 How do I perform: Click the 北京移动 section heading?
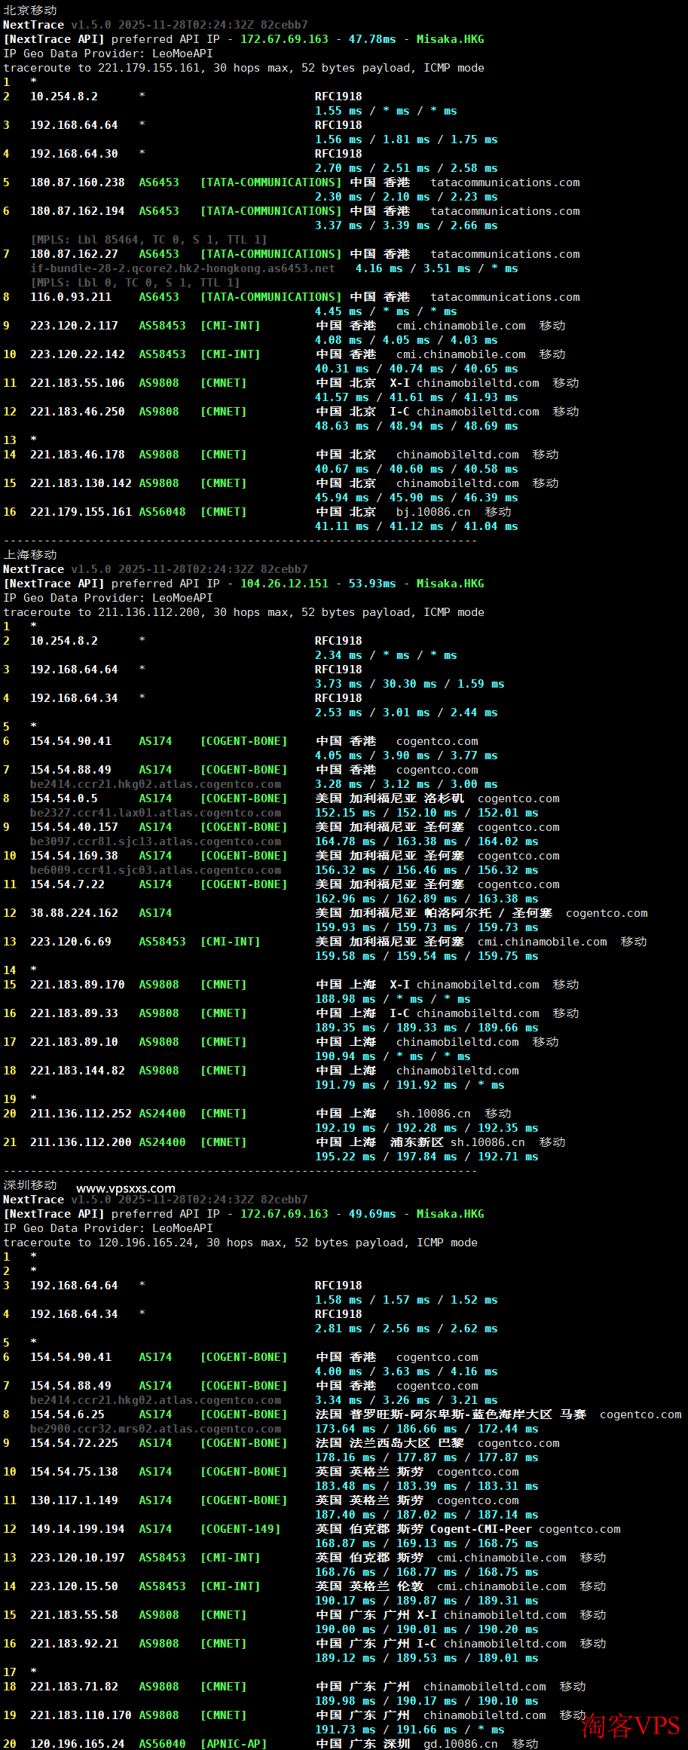[30, 11]
